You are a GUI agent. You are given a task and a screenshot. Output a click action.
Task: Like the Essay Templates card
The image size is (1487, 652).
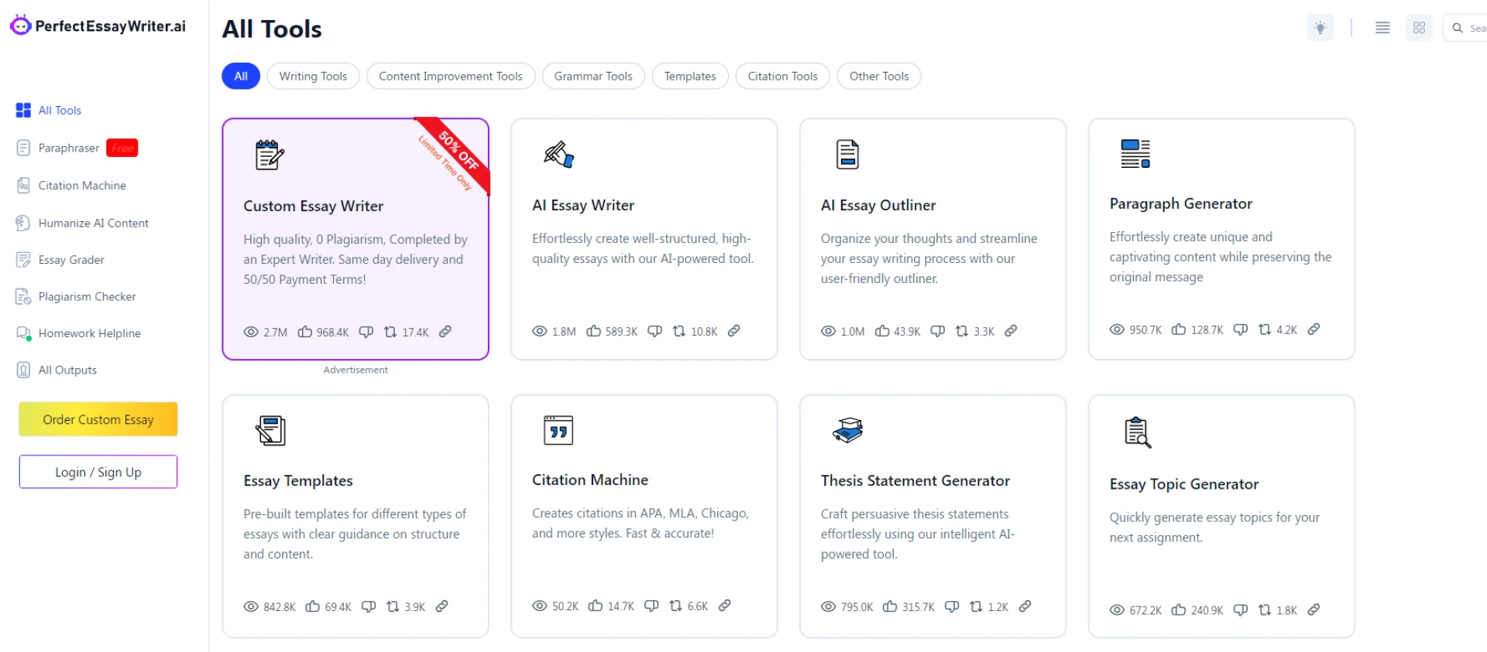pyautogui.click(x=313, y=606)
